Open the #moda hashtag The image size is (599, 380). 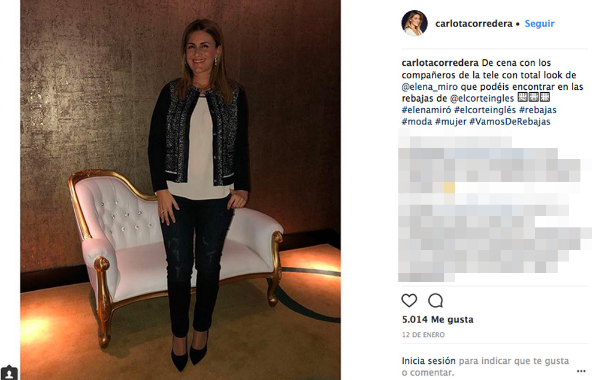tap(417, 121)
